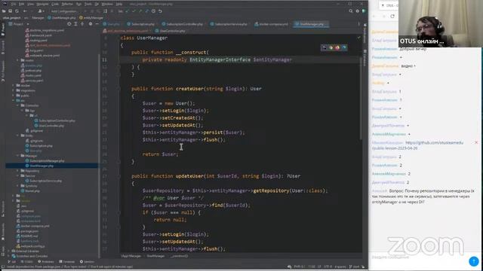
Task: Open the TODO tool window button
Action: [x=27, y=262]
